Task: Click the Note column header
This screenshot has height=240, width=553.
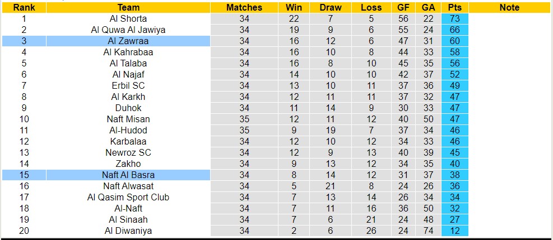Action: [x=509, y=7]
